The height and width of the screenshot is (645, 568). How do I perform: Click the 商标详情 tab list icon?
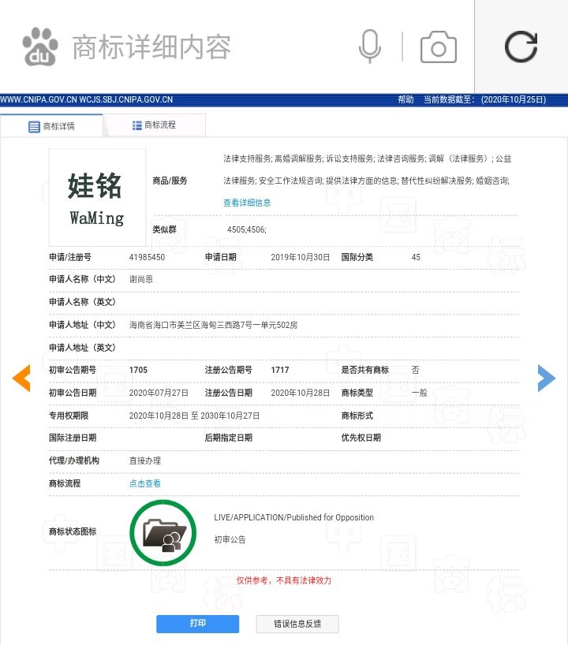[34, 127]
